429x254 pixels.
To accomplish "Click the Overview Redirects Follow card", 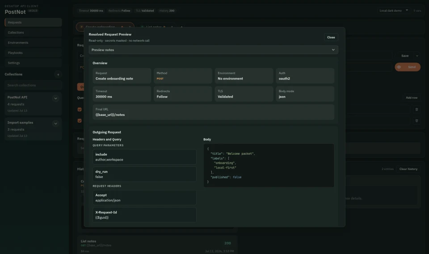I will (183, 94).
